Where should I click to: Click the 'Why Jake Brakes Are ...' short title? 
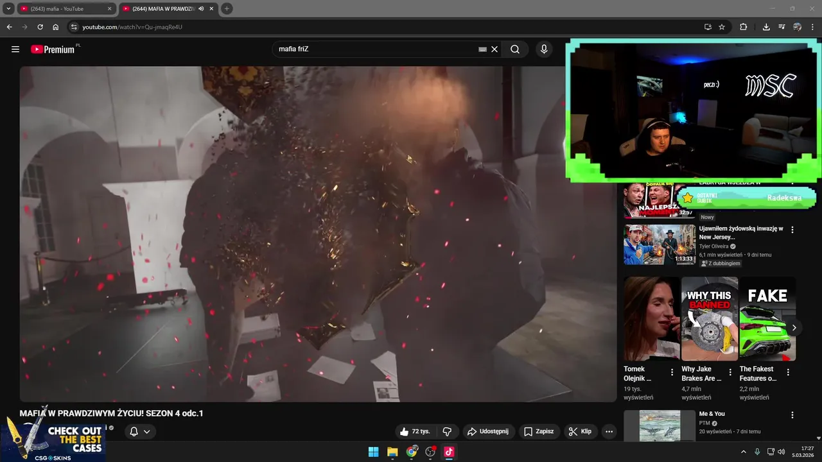701,373
